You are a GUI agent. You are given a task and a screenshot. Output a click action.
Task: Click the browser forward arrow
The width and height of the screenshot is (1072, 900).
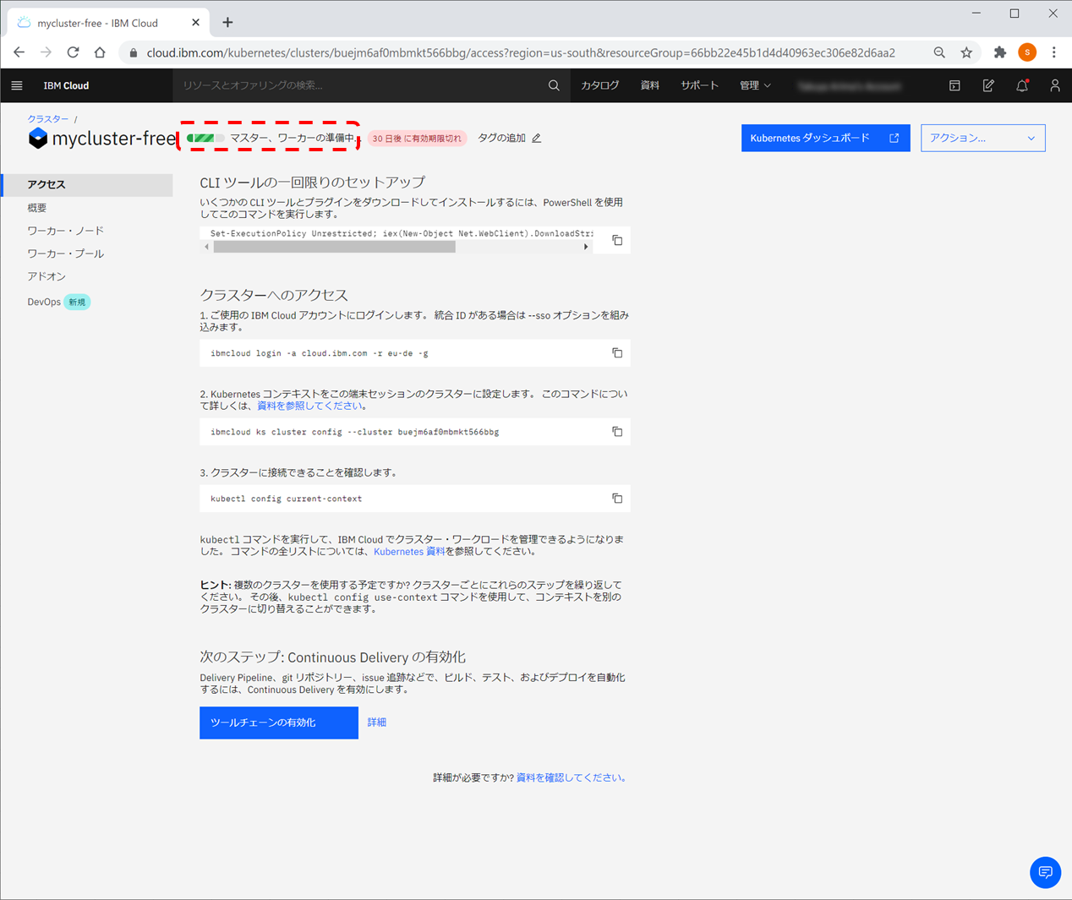click(46, 52)
